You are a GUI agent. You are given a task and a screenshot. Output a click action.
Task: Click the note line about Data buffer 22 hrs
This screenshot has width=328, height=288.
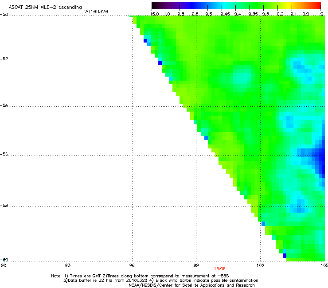coord(160,280)
